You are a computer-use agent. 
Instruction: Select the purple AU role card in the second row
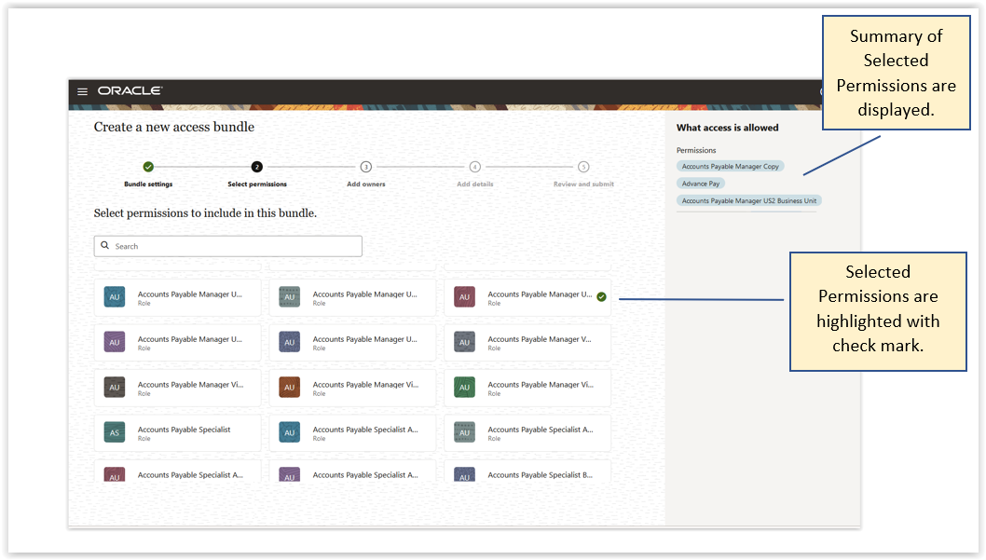click(177, 343)
